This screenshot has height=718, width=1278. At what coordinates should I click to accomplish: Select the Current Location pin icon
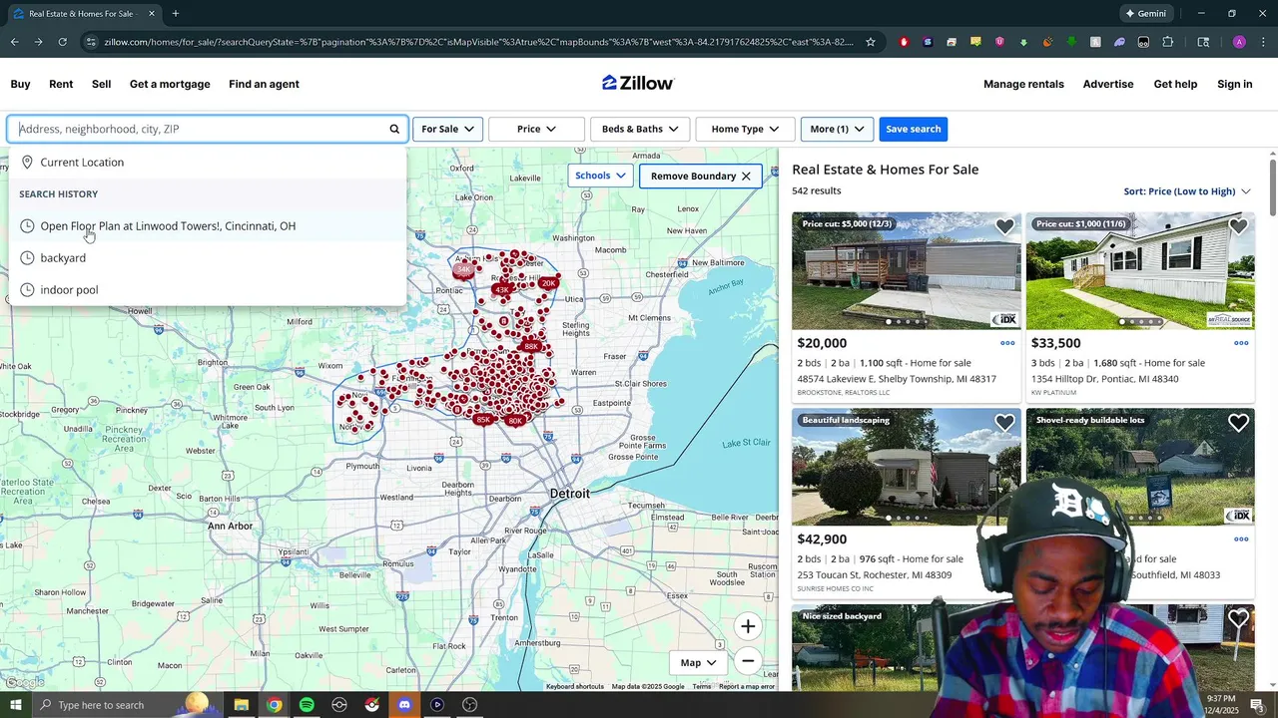(27, 162)
